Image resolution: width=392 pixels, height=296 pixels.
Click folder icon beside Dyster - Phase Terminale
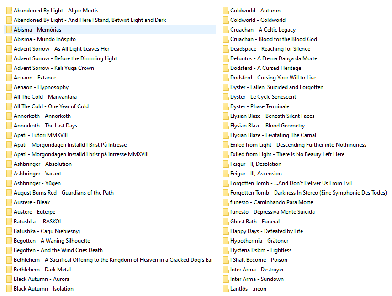click(x=226, y=106)
